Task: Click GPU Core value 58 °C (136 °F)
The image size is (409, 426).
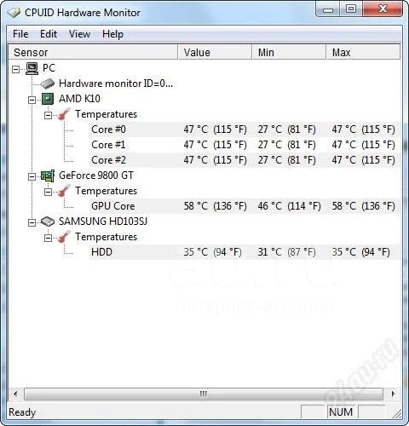Action: coord(215,206)
